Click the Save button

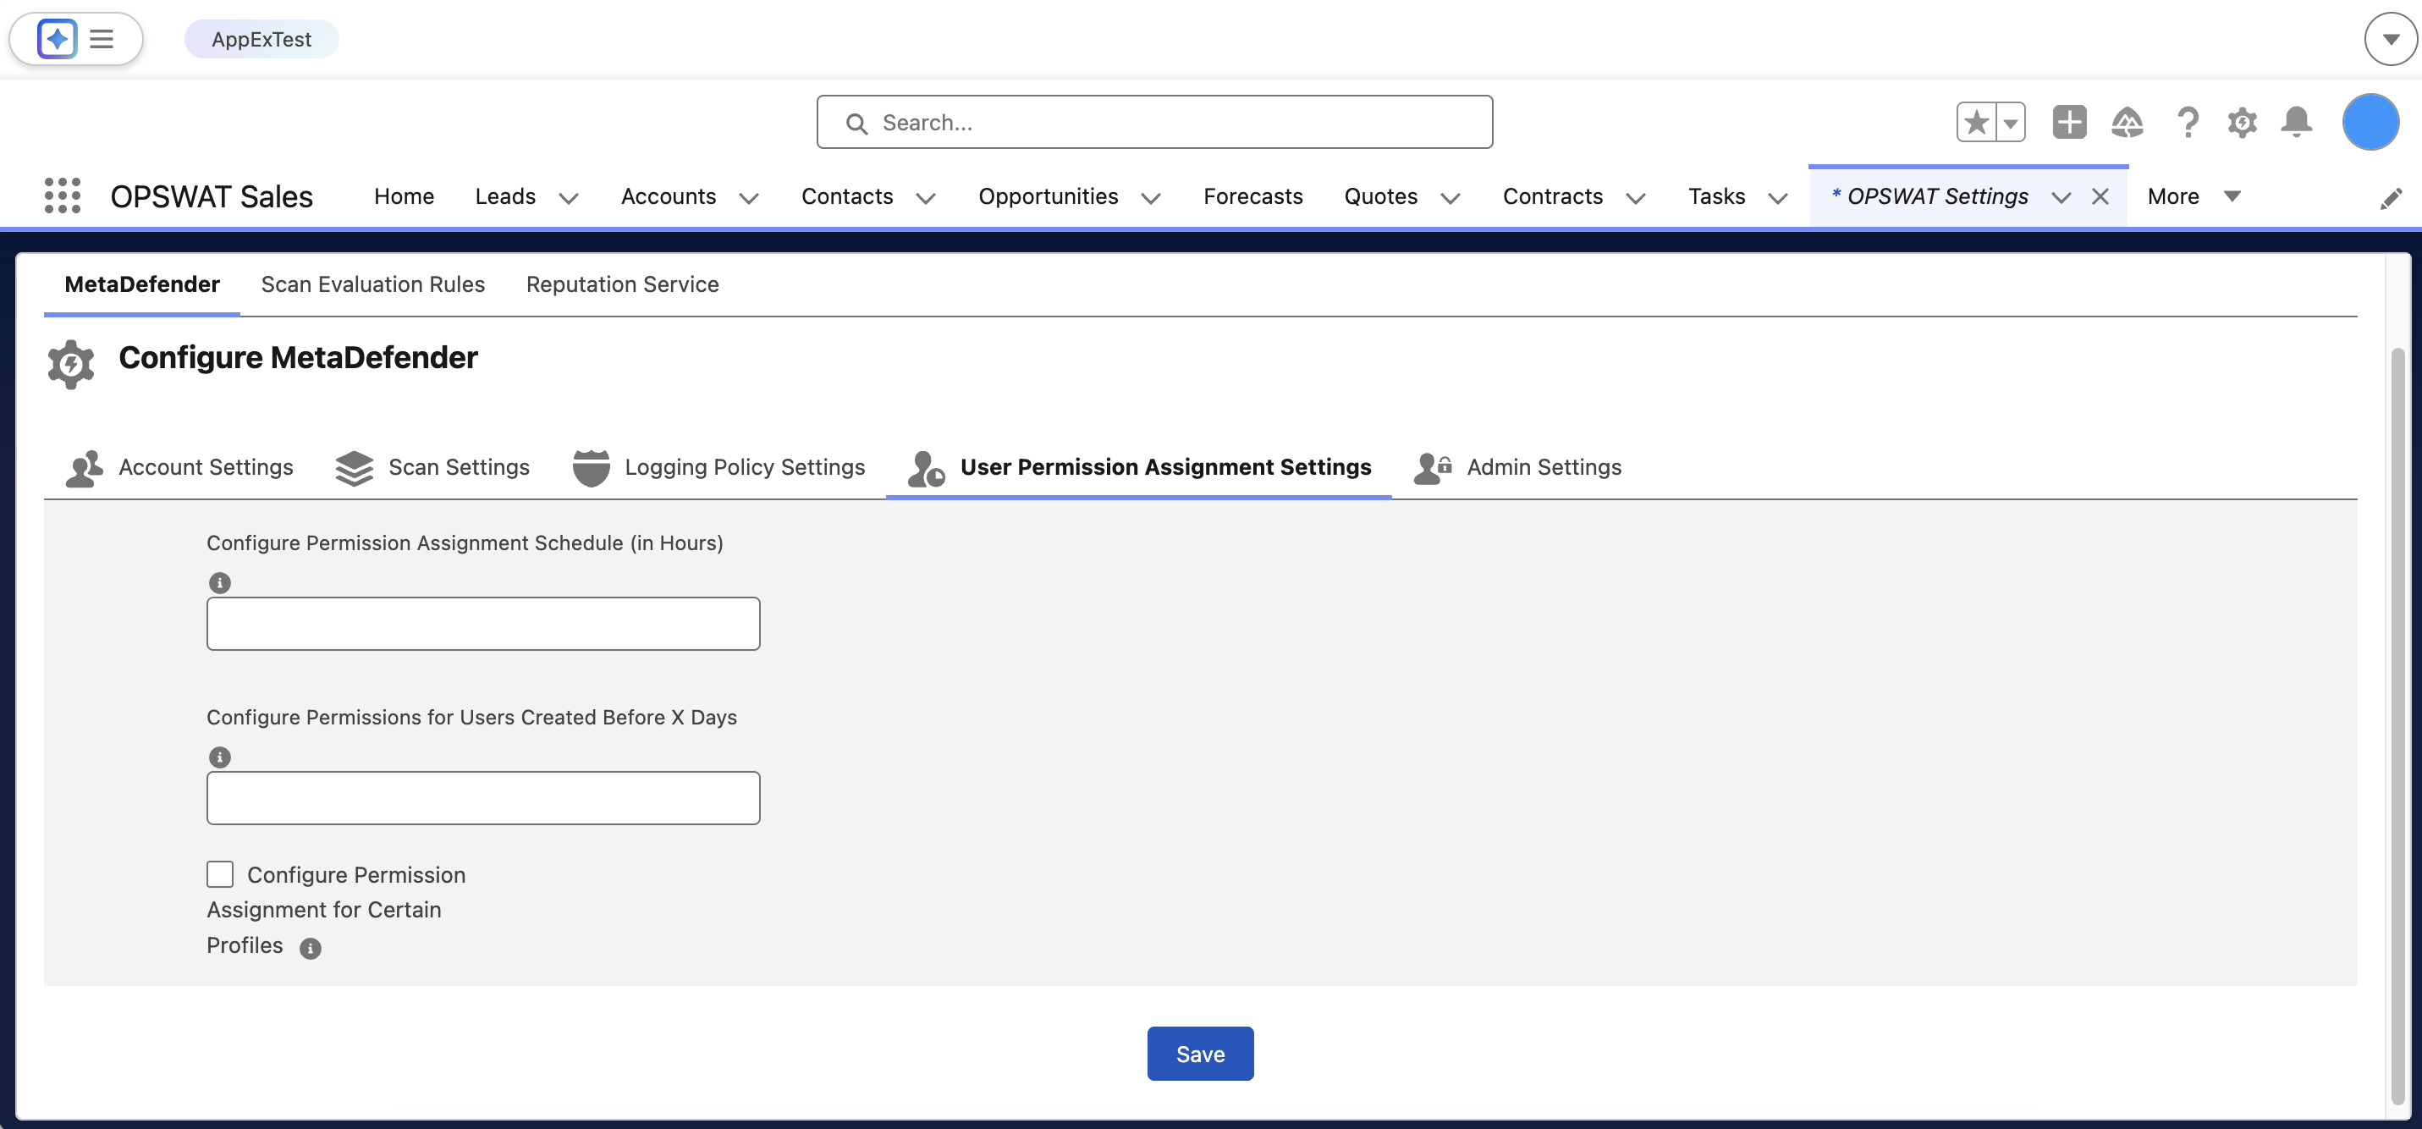(x=1200, y=1054)
